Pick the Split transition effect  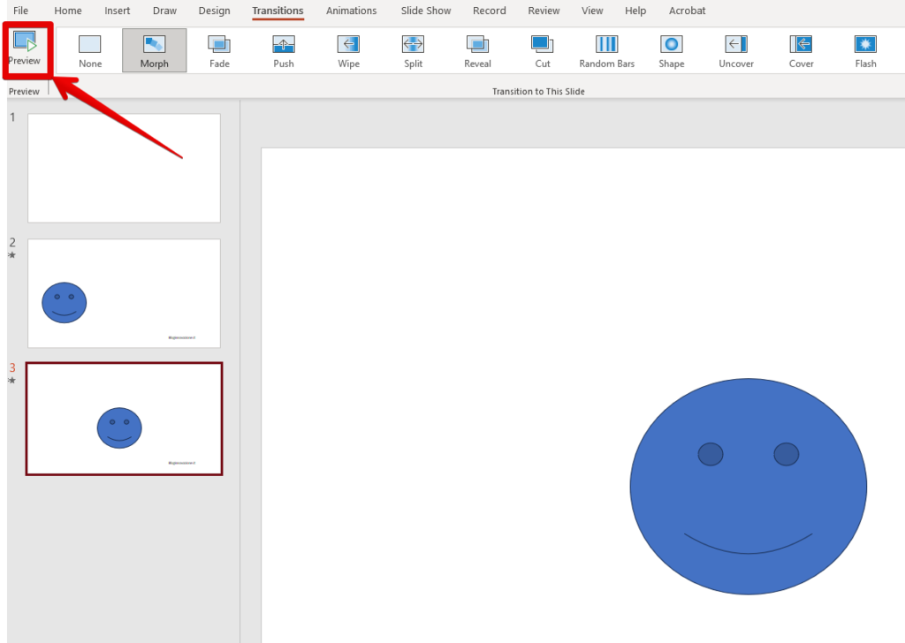click(x=413, y=50)
